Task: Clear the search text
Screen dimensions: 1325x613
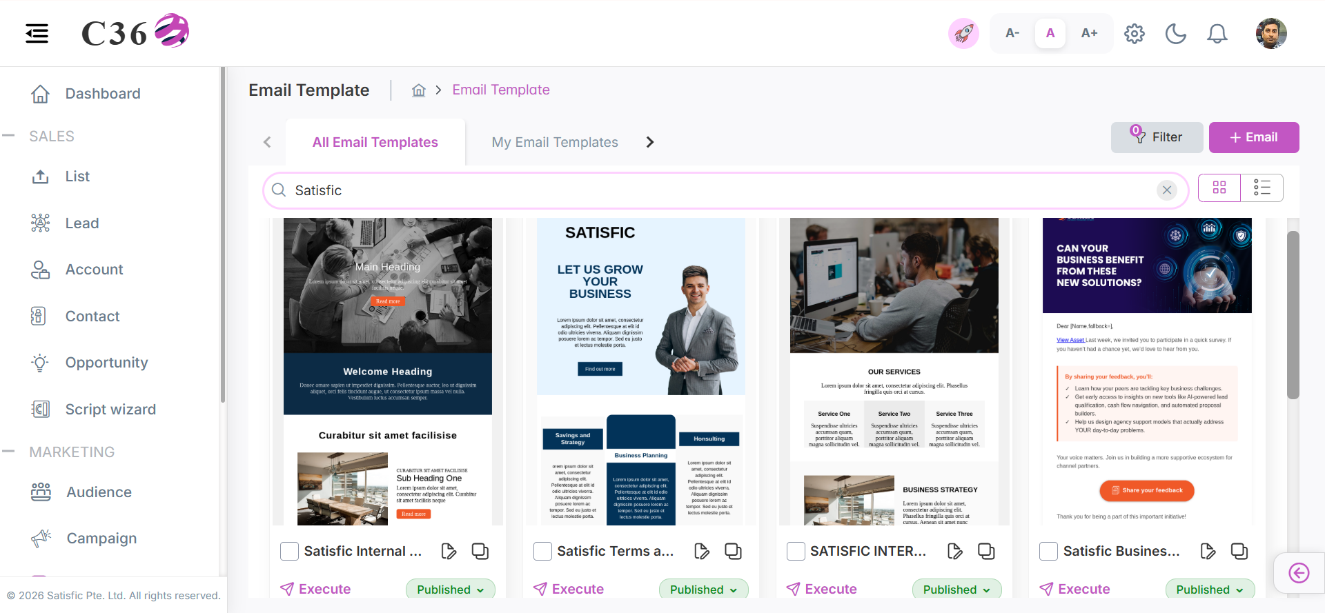Action: point(1167,190)
